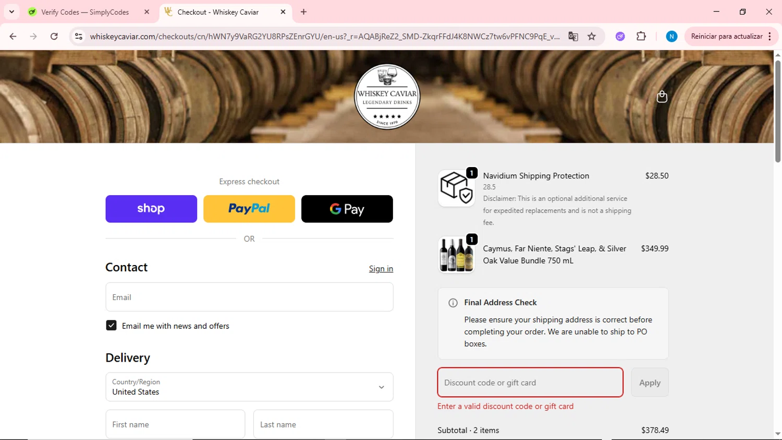Focus the First name field
Image resolution: width=782 pixels, height=440 pixels.
point(175,424)
